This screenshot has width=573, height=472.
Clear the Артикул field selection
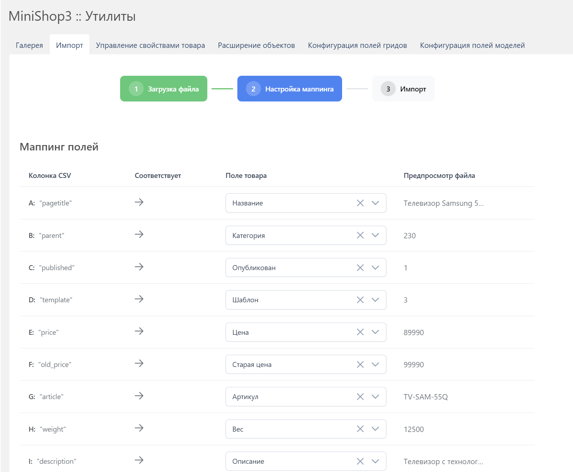pyautogui.click(x=360, y=397)
